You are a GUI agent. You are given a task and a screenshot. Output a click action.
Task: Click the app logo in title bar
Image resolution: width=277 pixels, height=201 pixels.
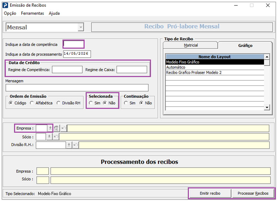pos(6,5)
